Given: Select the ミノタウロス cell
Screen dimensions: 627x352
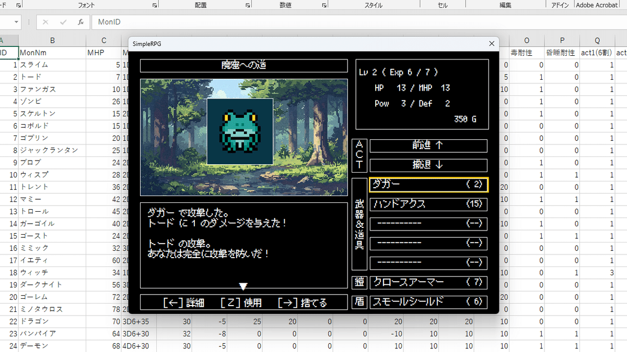Looking at the screenshot, I should (52, 309).
